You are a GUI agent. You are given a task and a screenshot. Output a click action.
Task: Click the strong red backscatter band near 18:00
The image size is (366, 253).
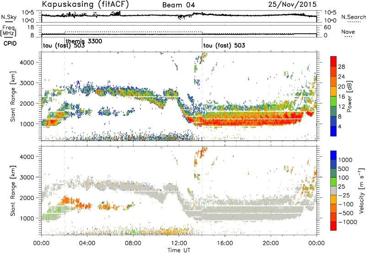[x=248, y=119]
